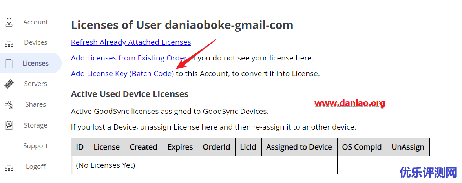Open the Servers sidebar entry

point(36,84)
